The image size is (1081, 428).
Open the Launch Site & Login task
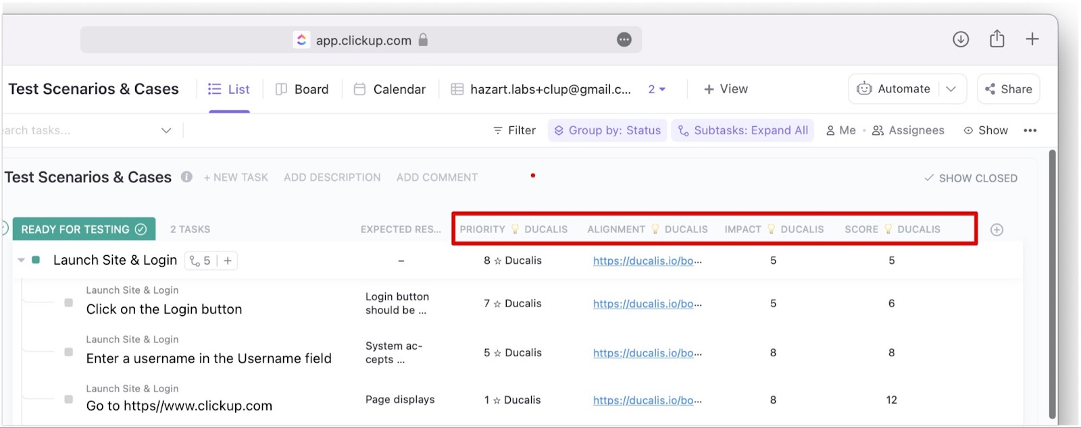pos(115,260)
